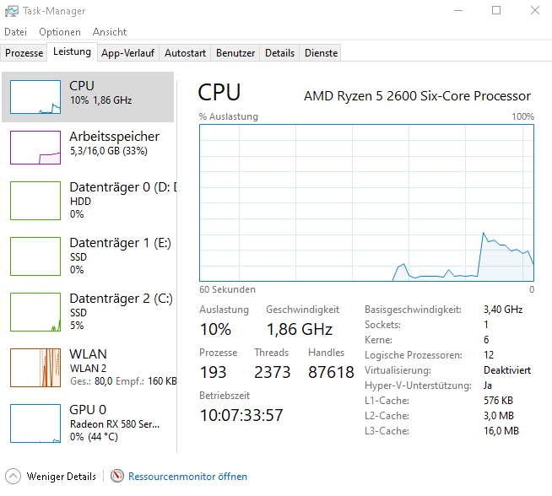Open the Datei menu
The width and height of the screenshot is (552, 496).
pos(15,32)
